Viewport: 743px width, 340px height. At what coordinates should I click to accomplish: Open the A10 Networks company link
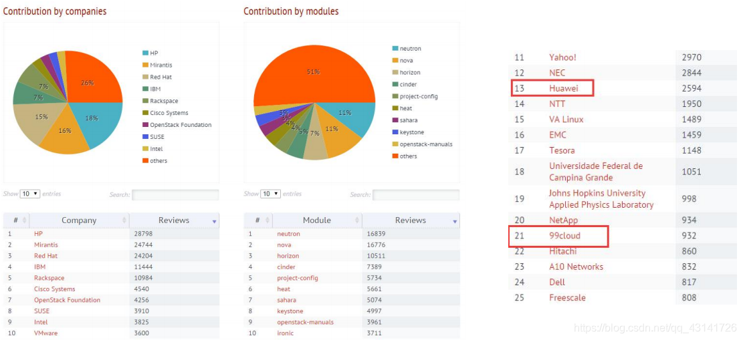pos(576,267)
